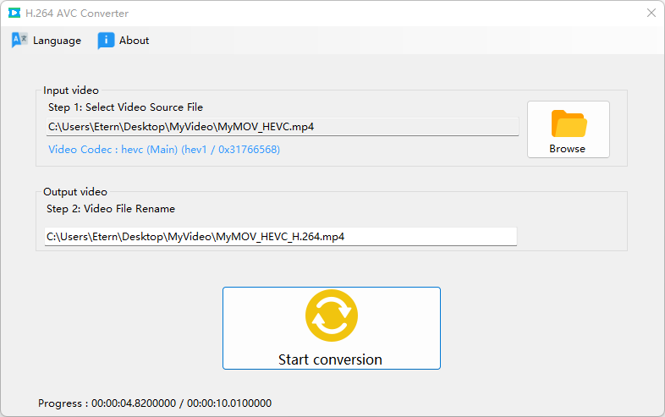Screen dimensions: 665x417
Task: Click the Step 2: Video File Rename label
Action: (111, 209)
